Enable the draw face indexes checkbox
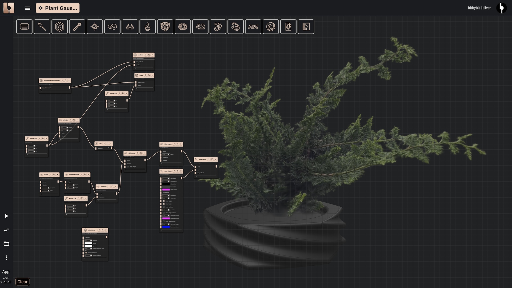The image size is (512, 288). 164,221
